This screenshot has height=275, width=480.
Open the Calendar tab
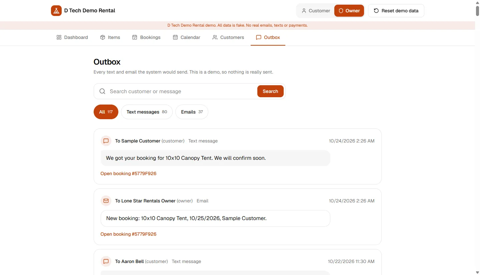[186, 37]
